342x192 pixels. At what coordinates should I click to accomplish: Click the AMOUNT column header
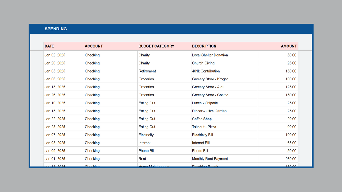(278, 46)
